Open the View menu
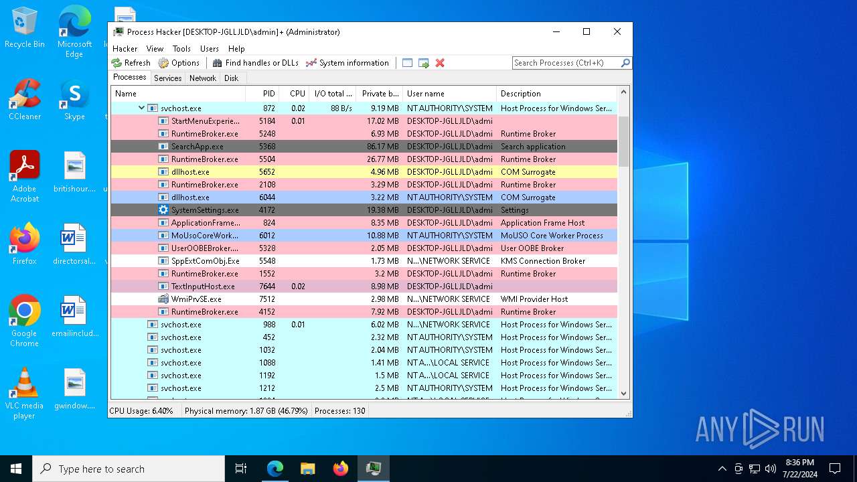This screenshot has height=482, width=857. 155,49
